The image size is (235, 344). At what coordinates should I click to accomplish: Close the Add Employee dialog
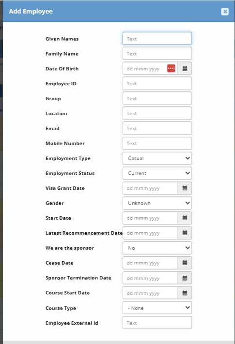tap(225, 12)
